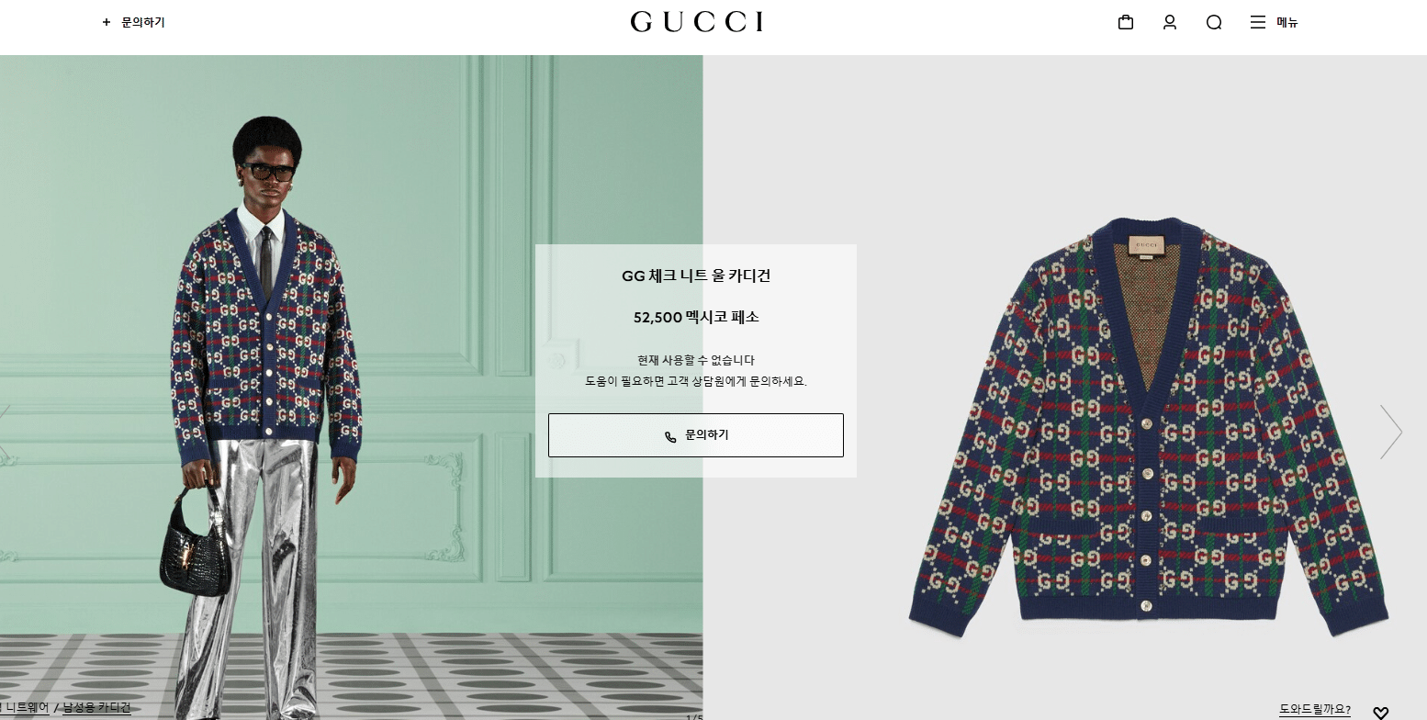Go to 남성용 카디건 breadcrumb

click(x=96, y=708)
